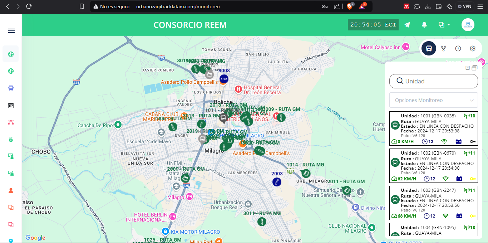Image resolution: width=488 pixels, height=243 pixels.
Task: Open the hamburger sidebar menu
Action: point(11,31)
